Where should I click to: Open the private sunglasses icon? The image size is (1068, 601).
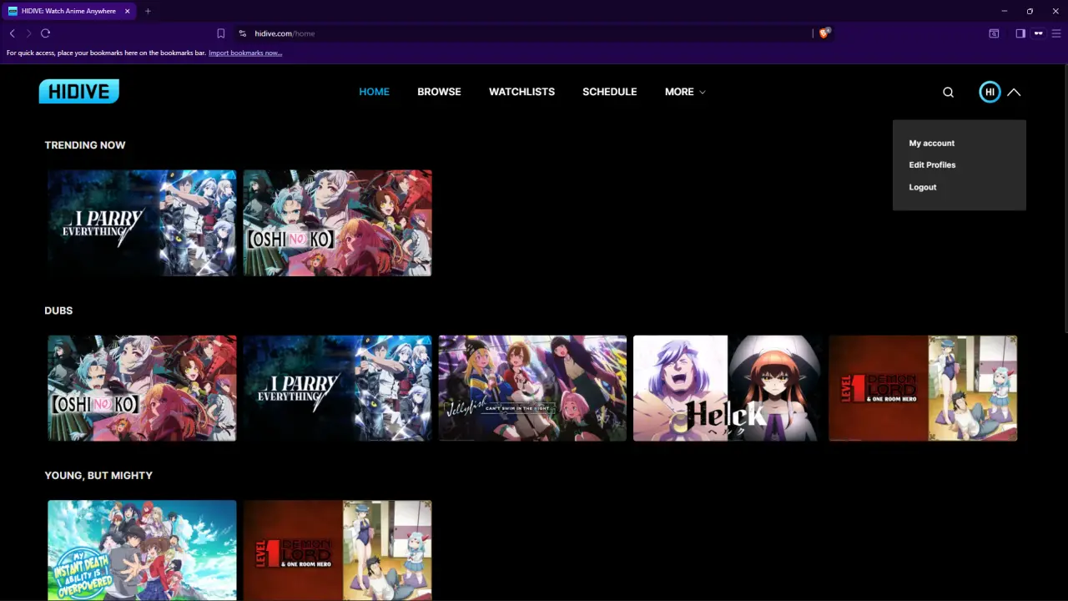pyautogui.click(x=1038, y=33)
